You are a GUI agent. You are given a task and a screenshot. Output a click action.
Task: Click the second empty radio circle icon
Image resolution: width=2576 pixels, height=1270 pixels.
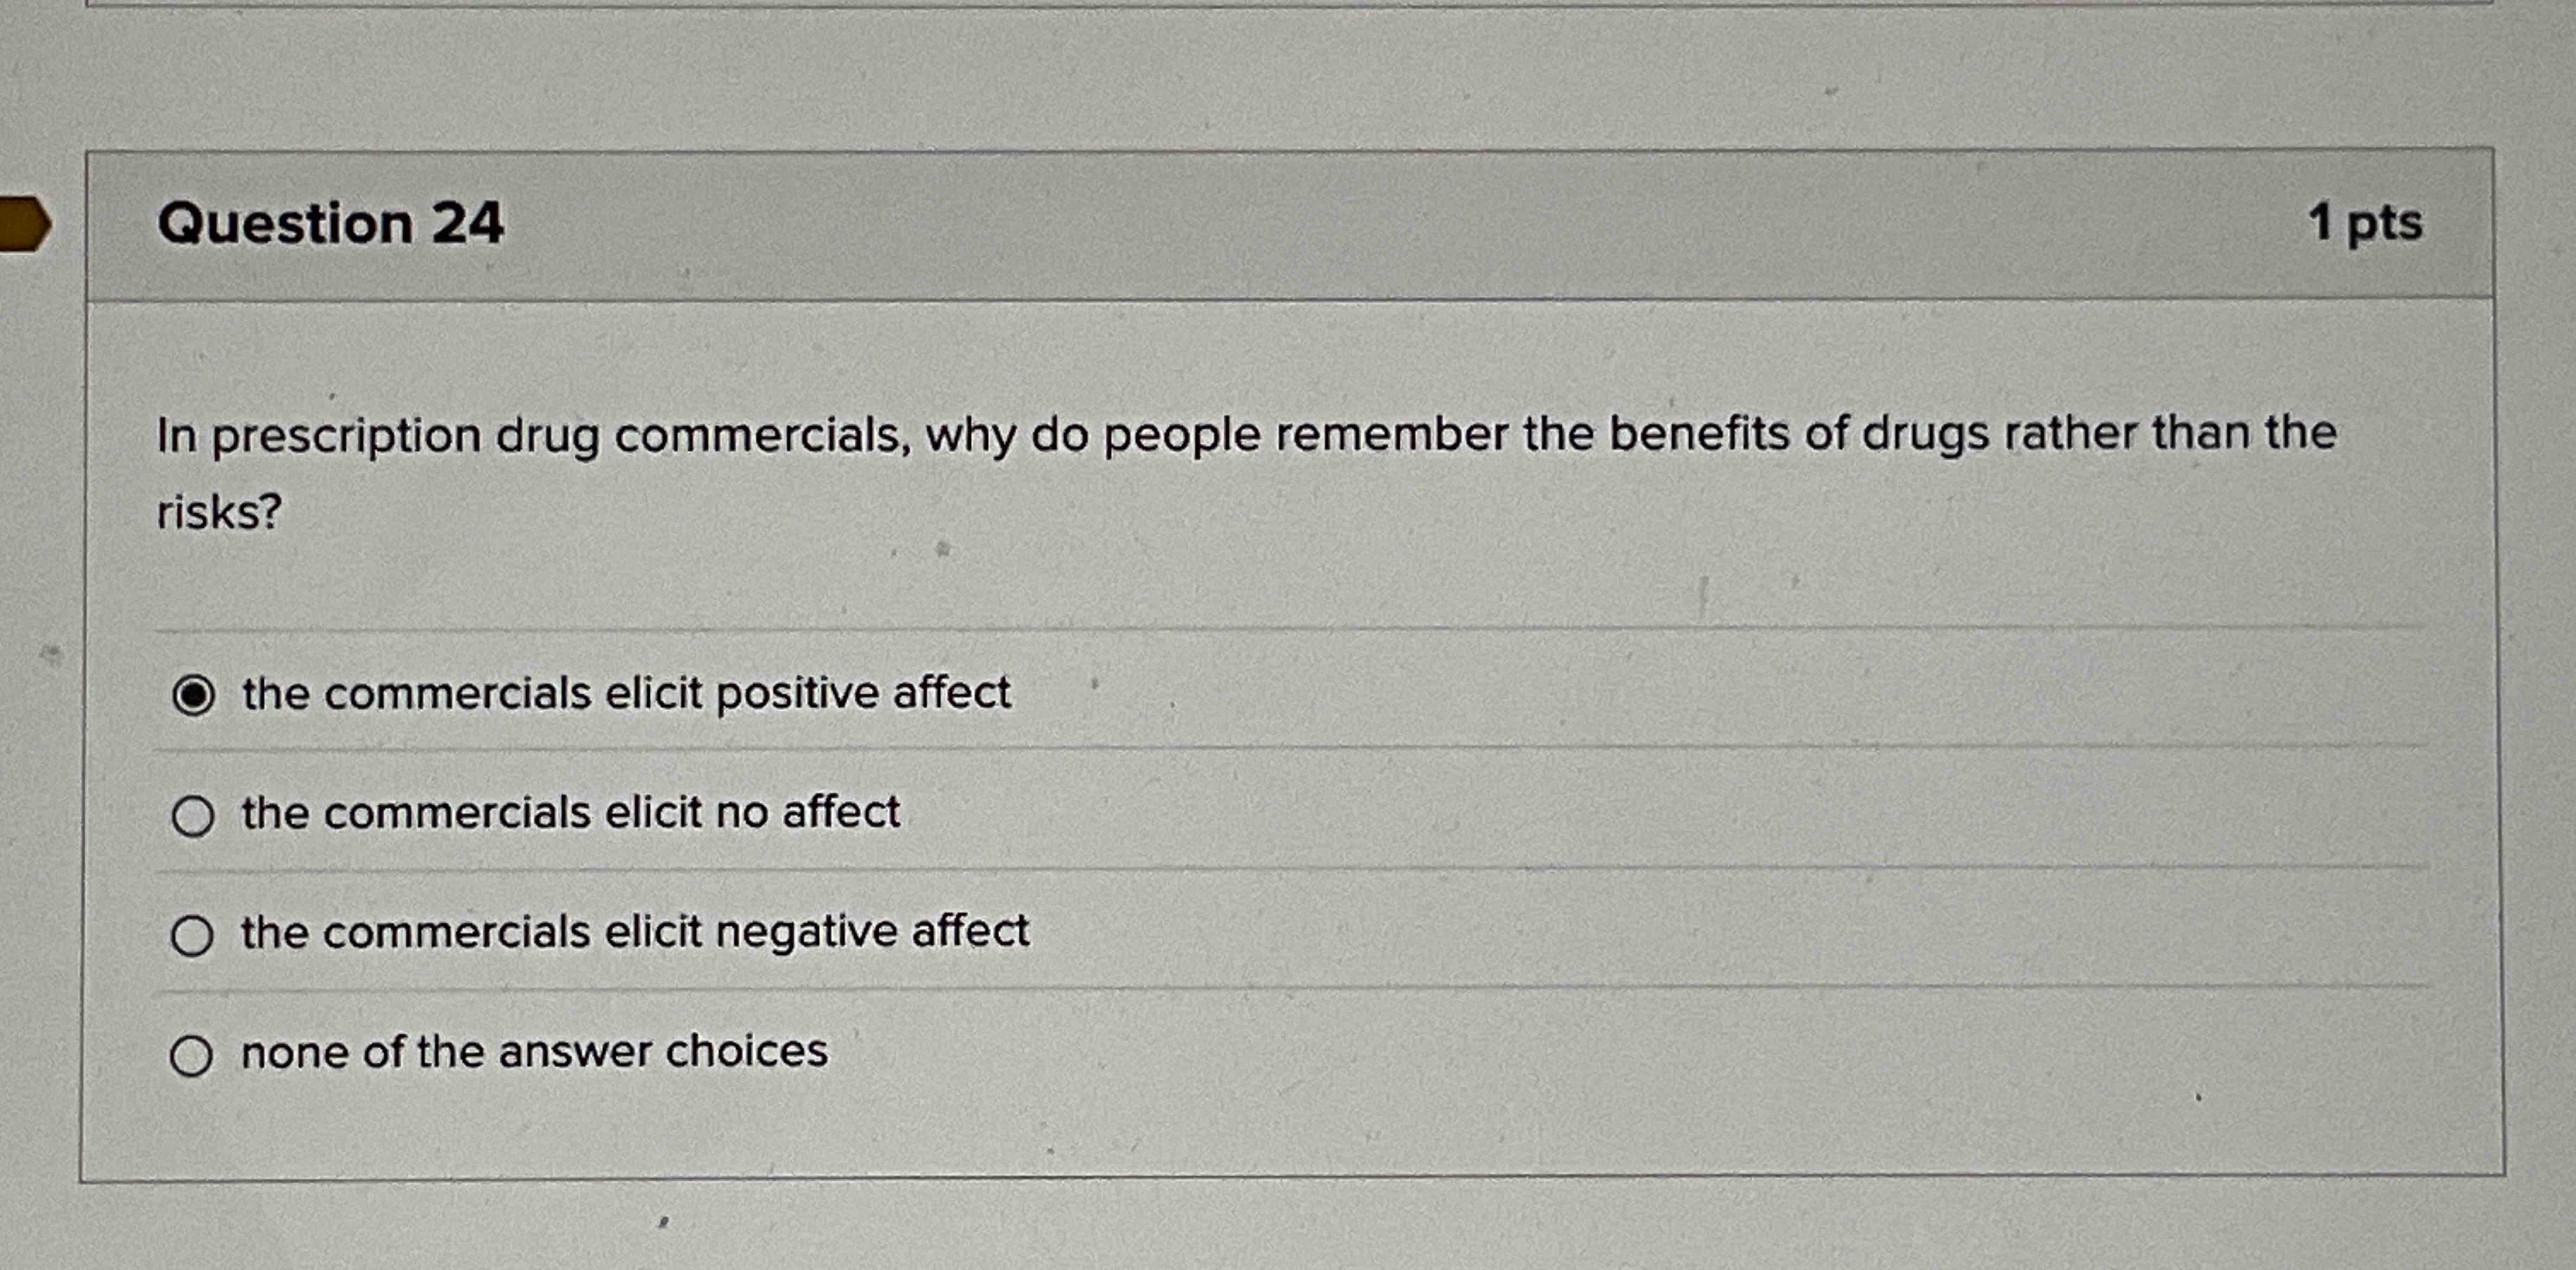pos(194,815)
